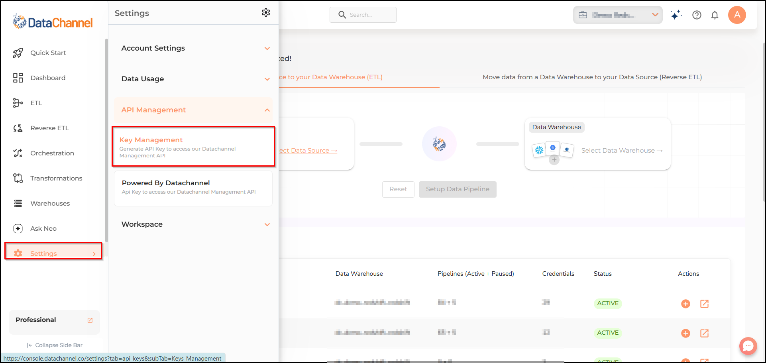The height and width of the screenshot is (363, 766).
Task: Open the user avatar A menu
Action: (737, 15)
